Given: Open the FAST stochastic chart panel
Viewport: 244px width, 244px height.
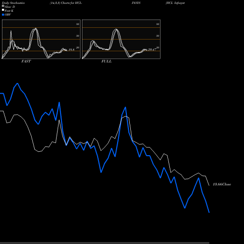Looking at the screenshot, I should [x=41, y=39].
